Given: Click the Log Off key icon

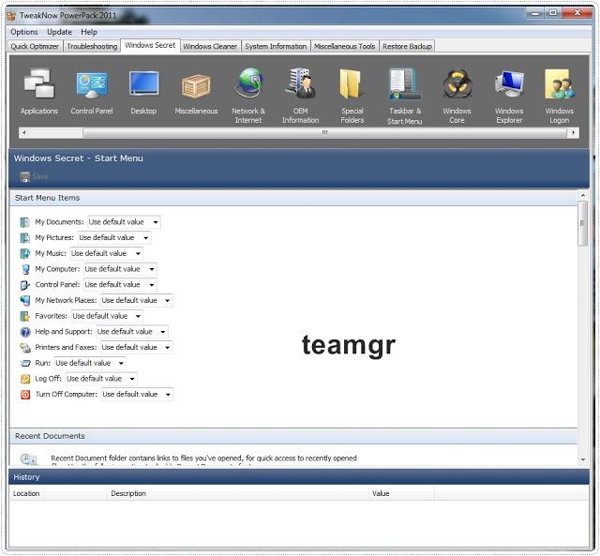Looking at the screenshot, I should click(25, 379).
